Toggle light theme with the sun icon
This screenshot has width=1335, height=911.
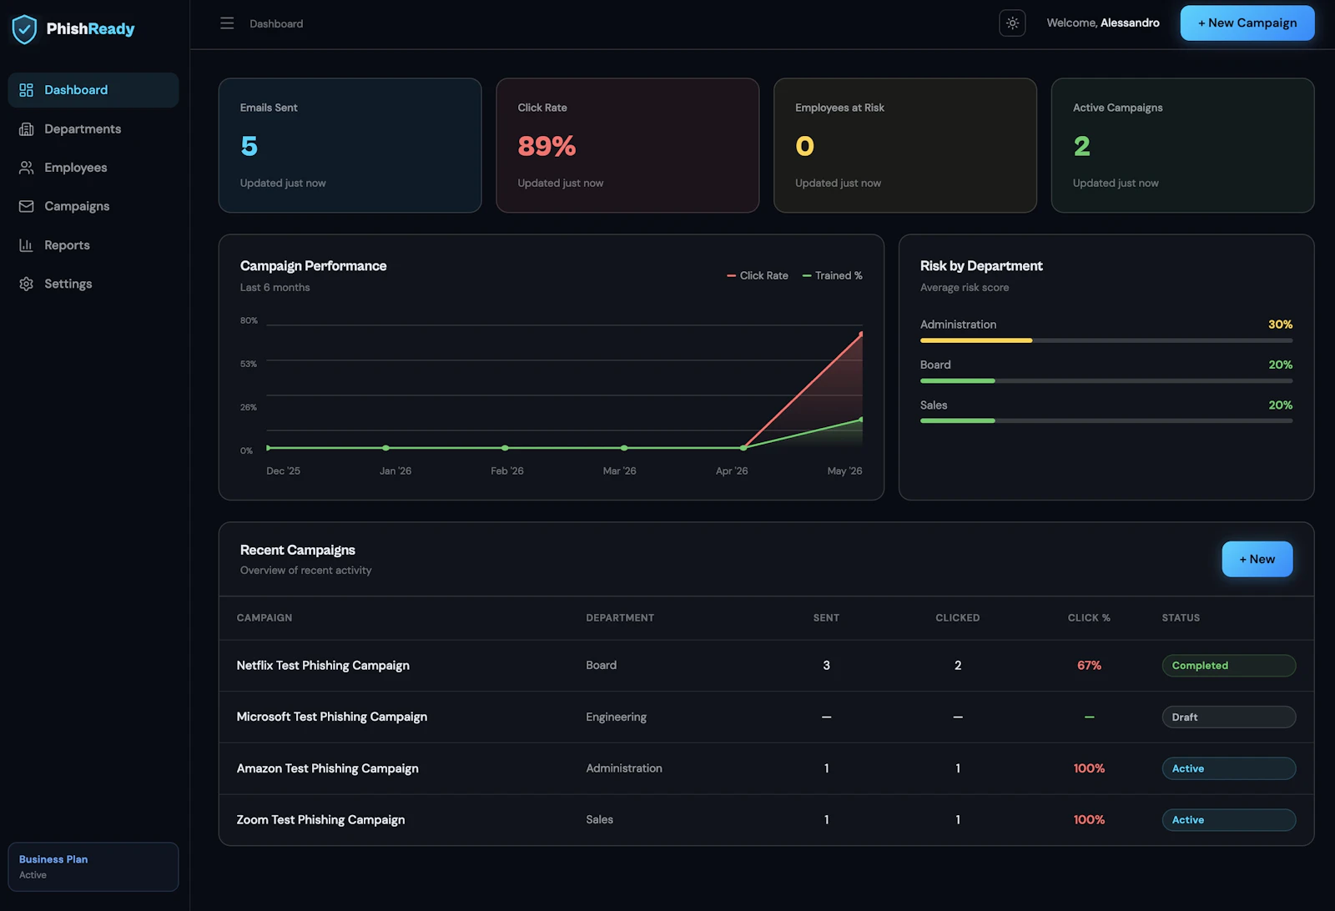click(1012, 23)
